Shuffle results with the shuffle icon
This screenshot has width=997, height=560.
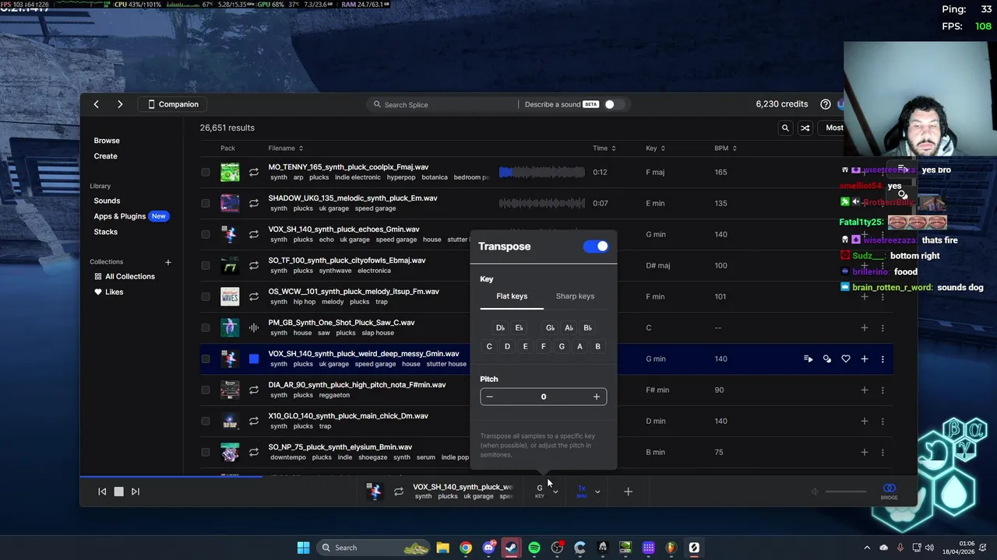click(805, 128)
